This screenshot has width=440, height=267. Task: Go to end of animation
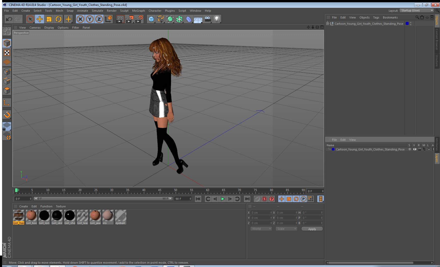tap(247, 199)
